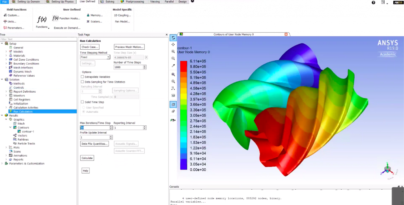
Task: Switch to the Postprocessing tab
Action: [133, 2]
